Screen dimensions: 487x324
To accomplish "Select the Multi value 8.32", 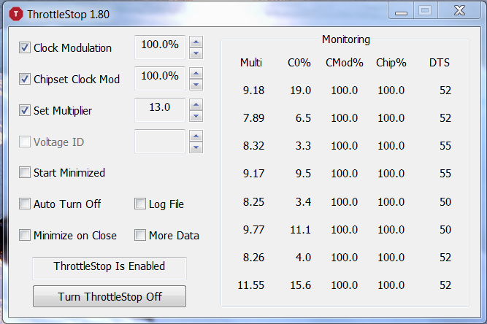I will [253, 145].
